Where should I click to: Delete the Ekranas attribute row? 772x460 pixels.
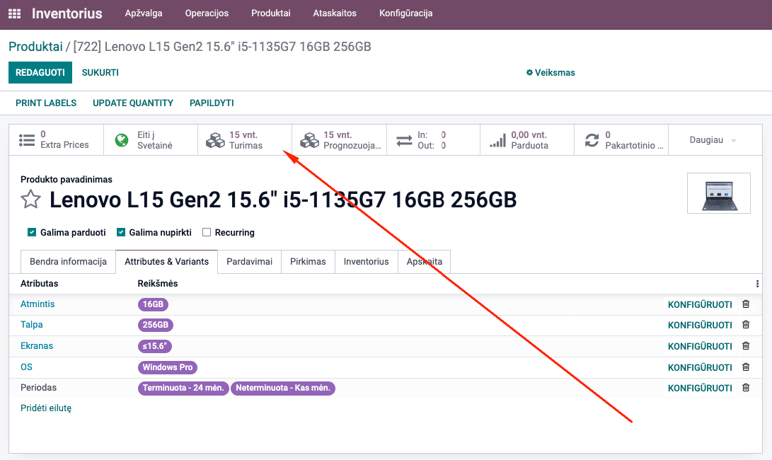point(746,346)
